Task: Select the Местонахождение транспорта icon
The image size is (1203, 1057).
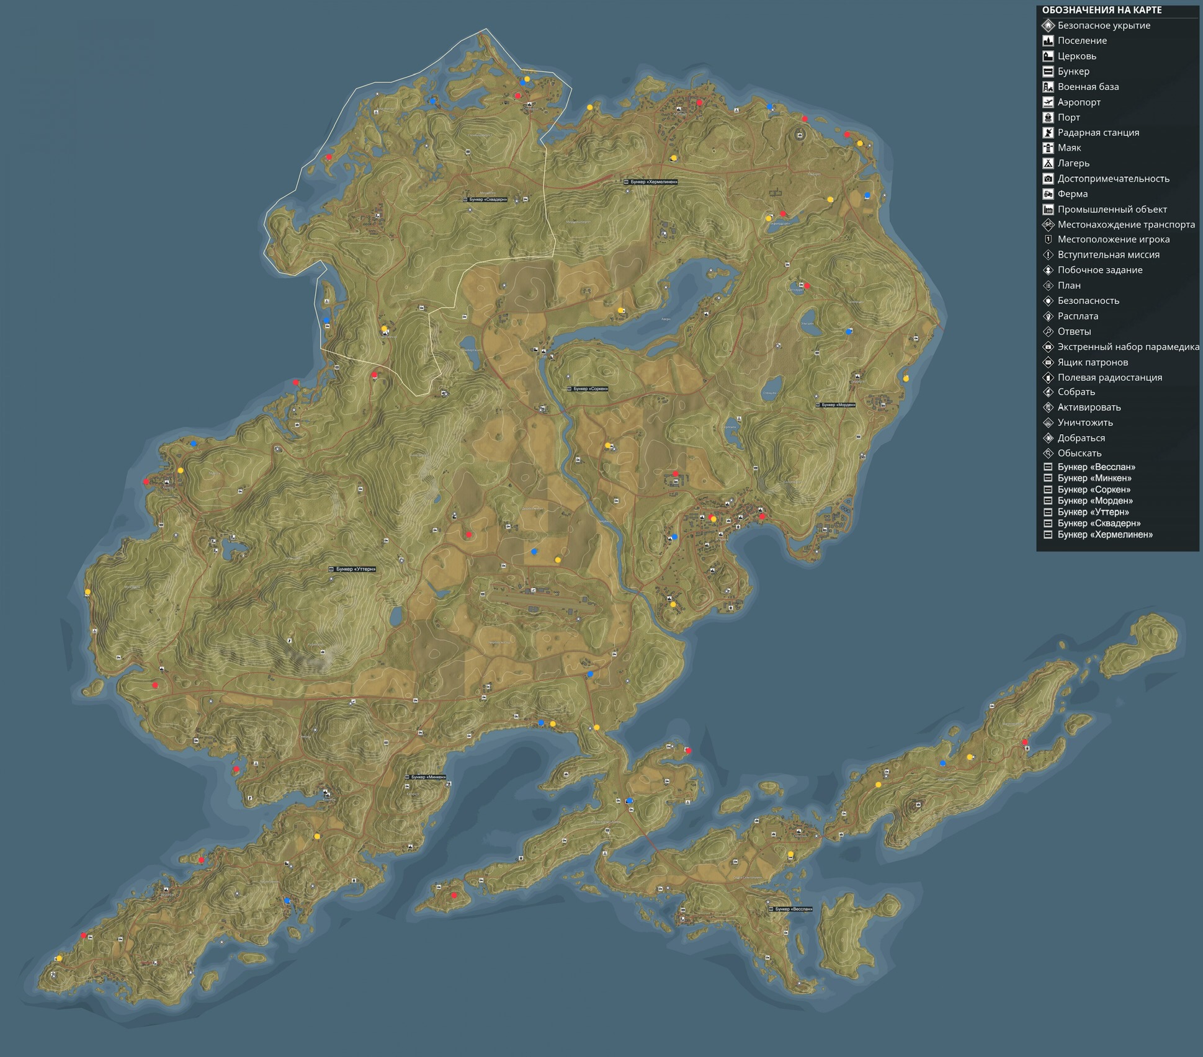Action: [1048, 225]
